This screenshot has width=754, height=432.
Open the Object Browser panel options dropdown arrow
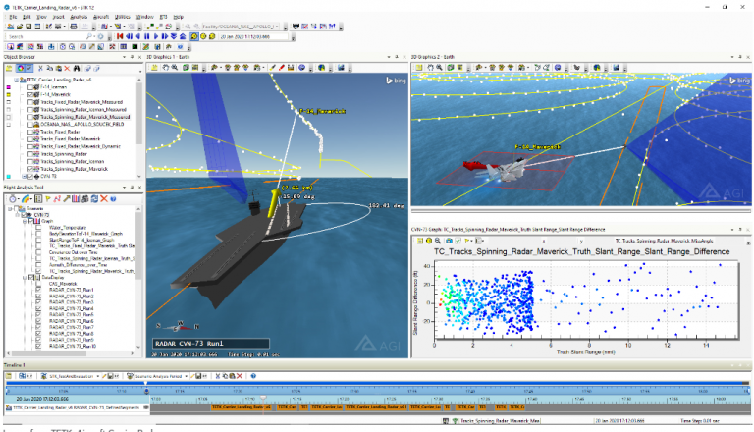pos(124,57)
